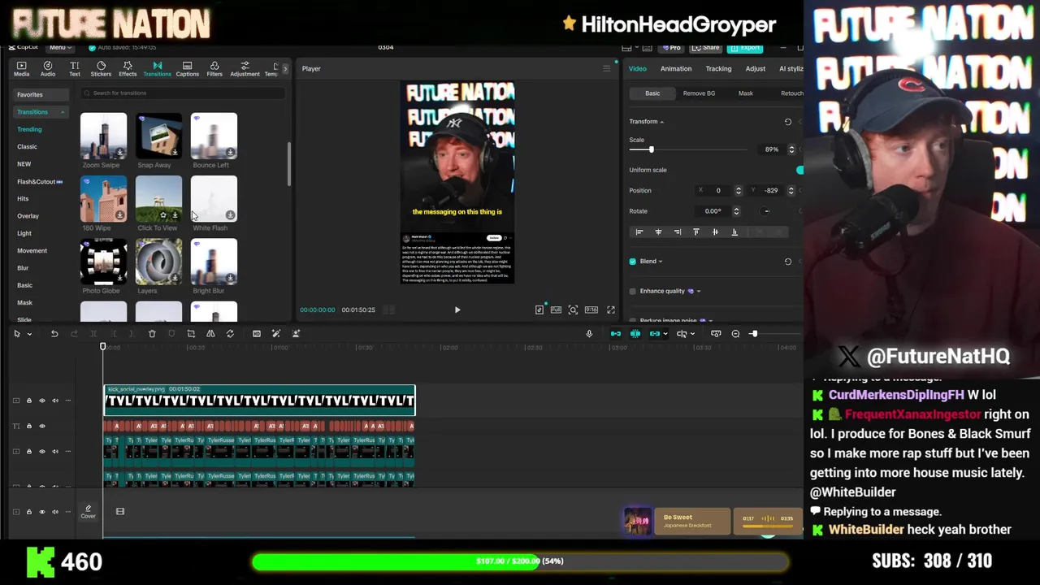Open the Cover editor button
Screen dimensions: 1040x585
(x=88, y=512)
